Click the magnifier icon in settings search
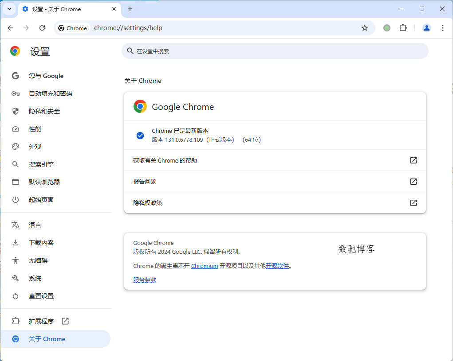This screenshot has width=453, height=361. click(130, 51)
